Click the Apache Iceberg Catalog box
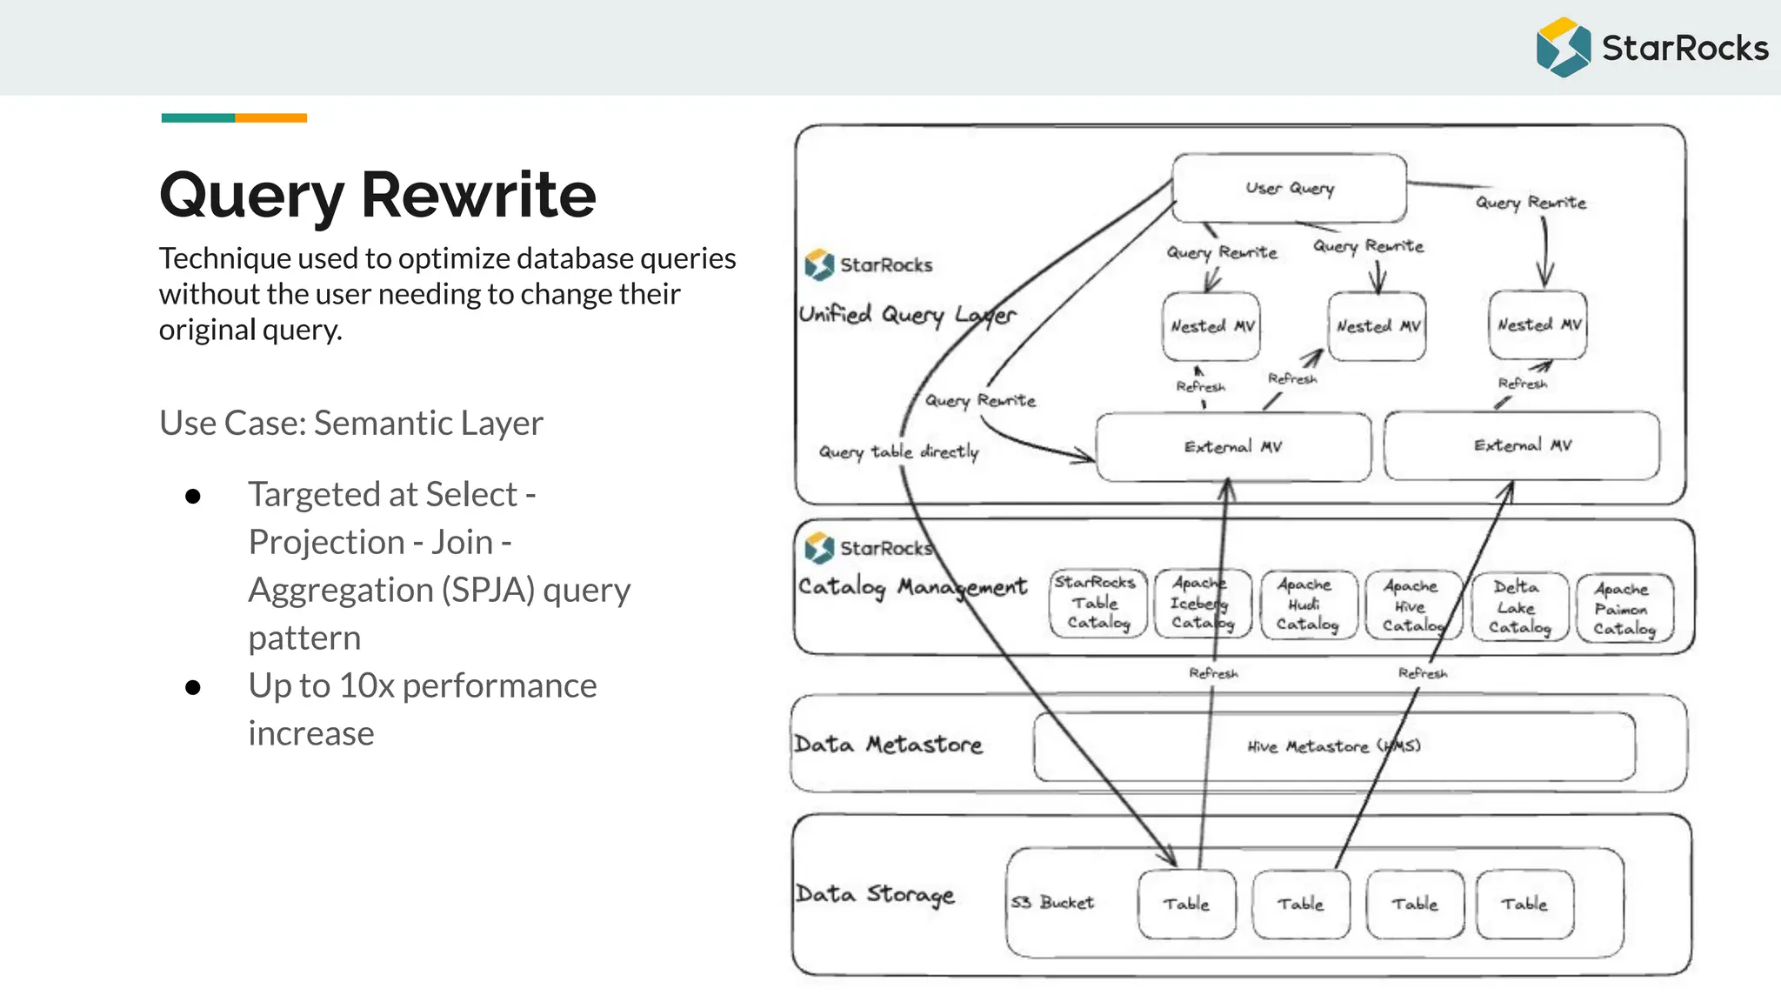 [x=1201, y=604]
